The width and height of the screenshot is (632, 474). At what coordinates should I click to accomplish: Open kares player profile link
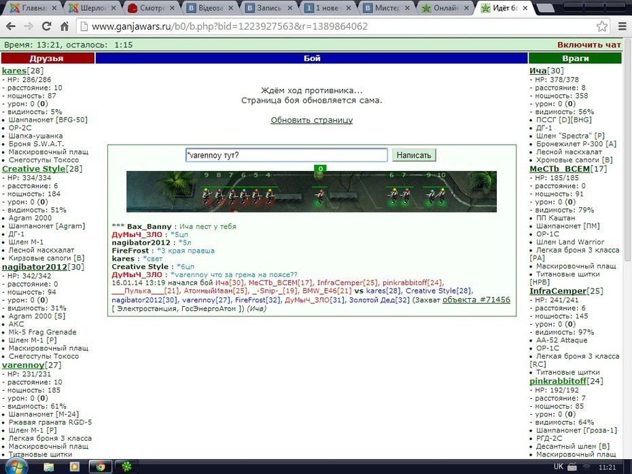click(14, 71)
